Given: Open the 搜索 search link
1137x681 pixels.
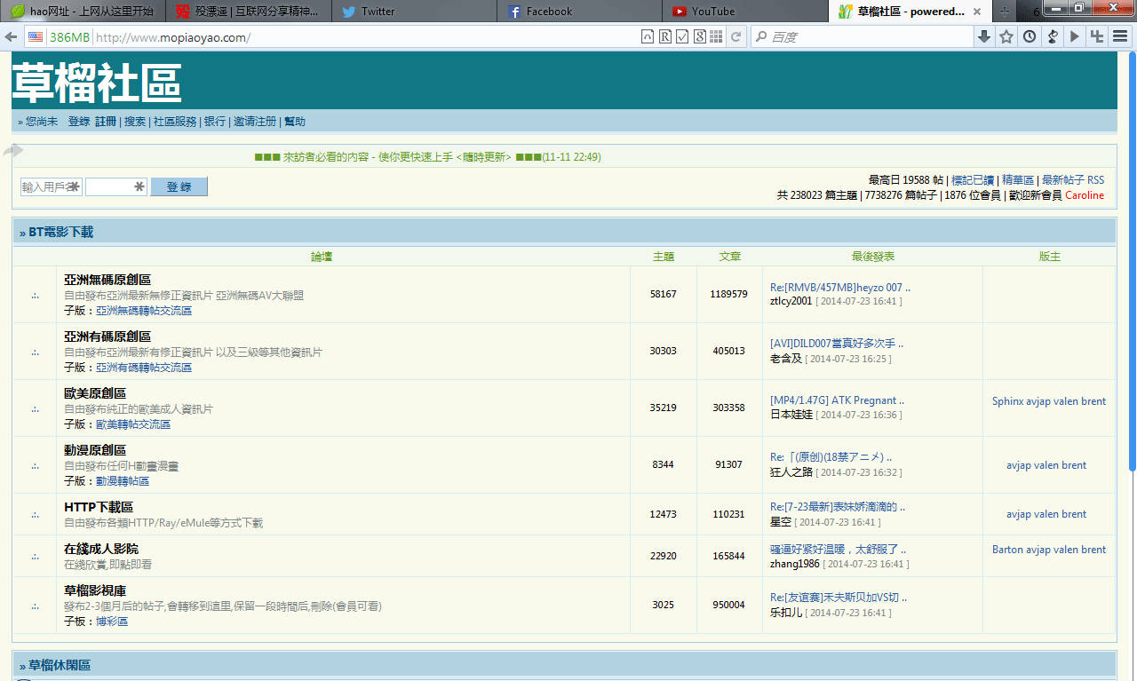Looking at the screenshot, I should [x=135, y=122].
